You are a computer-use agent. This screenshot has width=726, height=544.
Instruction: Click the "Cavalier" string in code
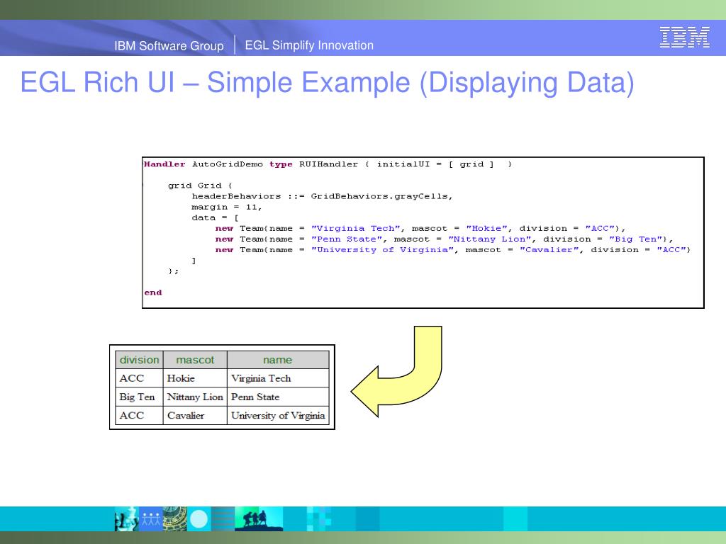pos(549,250)
